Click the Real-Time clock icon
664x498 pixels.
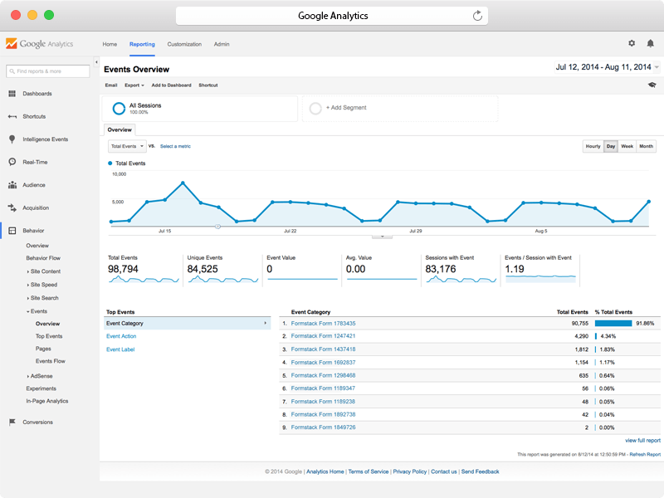[12, 162]
